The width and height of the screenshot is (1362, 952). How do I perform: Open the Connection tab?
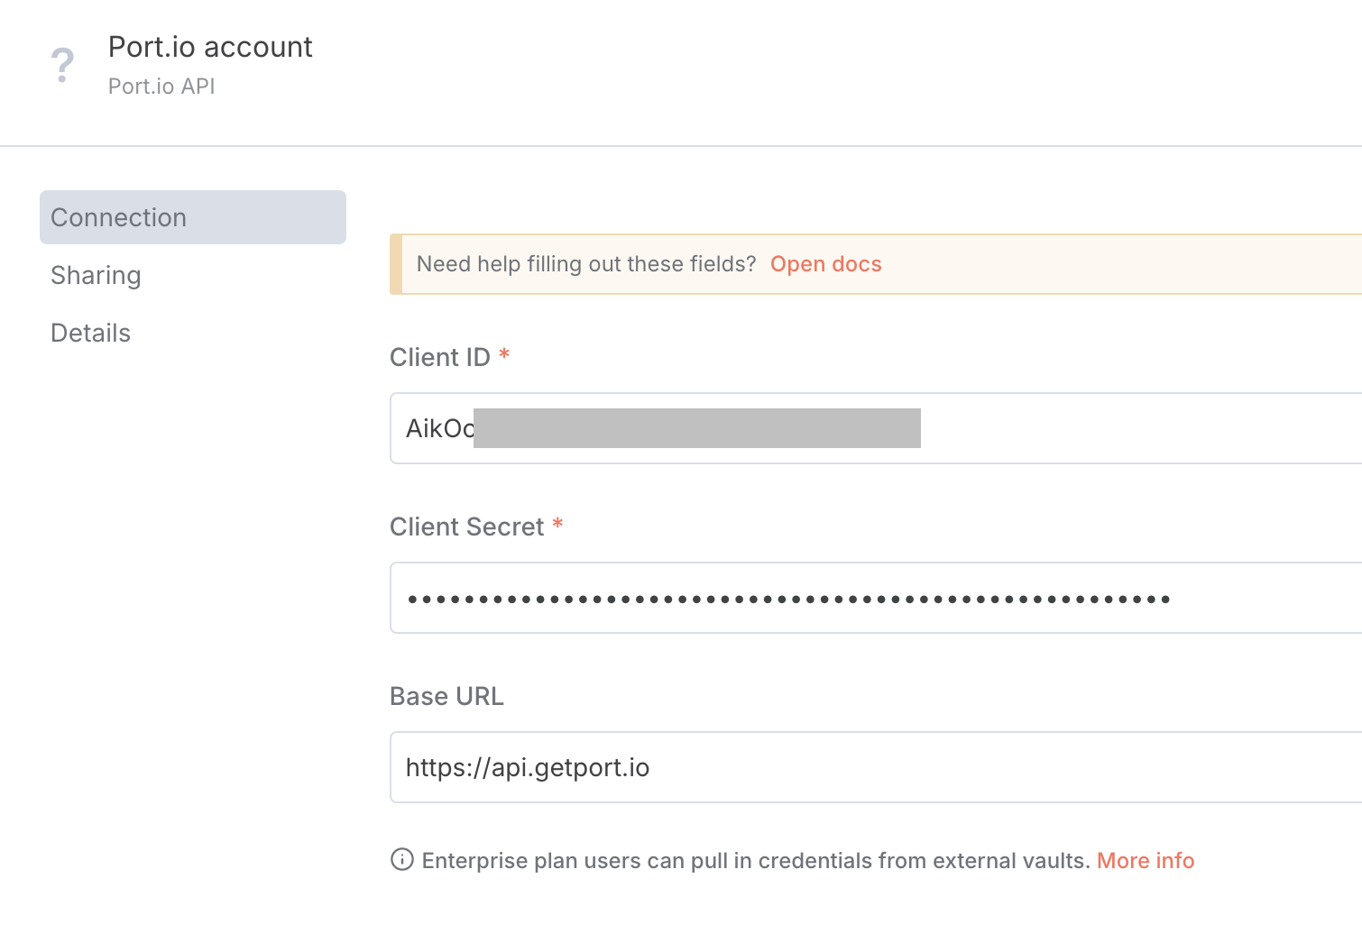(x=192, y=217)
